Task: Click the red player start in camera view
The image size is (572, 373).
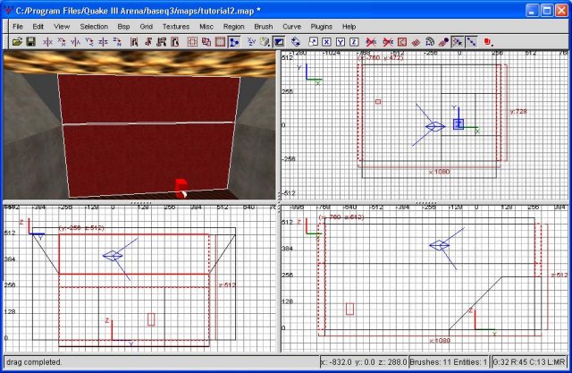Action: (x=181, y=189)
